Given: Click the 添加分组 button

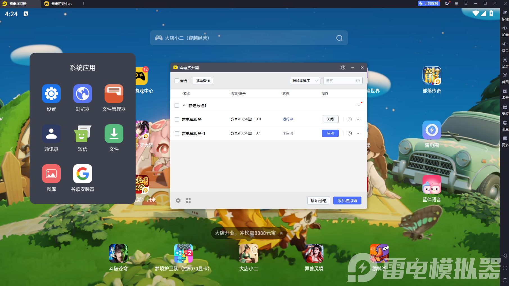Looking at the screenshot, I should point(319,201).
